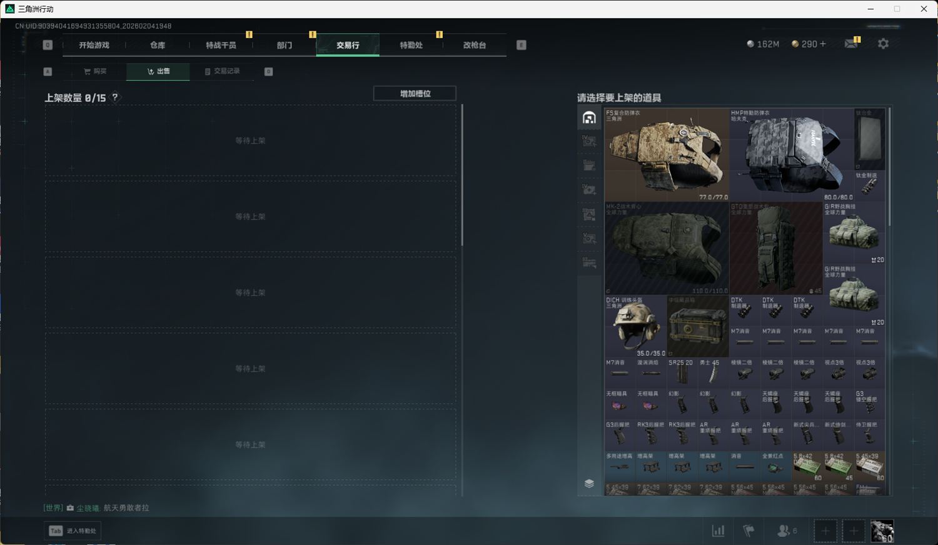Open the statistics bar chart icon
The width and height of the screenshot is (938, 545).
(x=719, y=531)
